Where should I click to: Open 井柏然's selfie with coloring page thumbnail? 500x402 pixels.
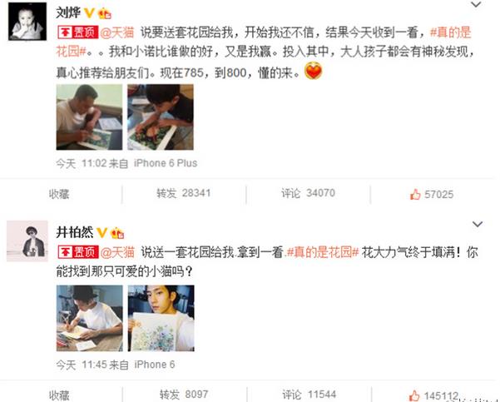(x=161, y=319)
